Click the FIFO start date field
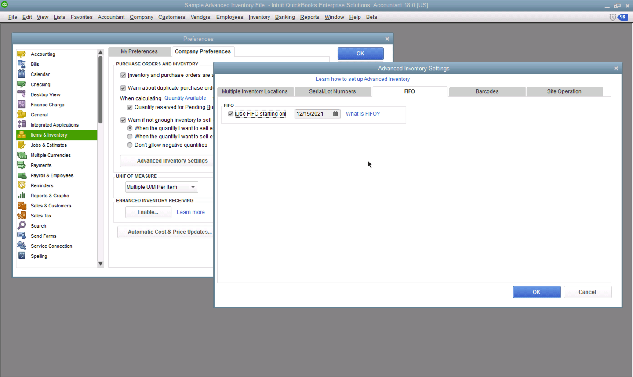The width and height of the screenshot is (633, 377). point(313,114)
